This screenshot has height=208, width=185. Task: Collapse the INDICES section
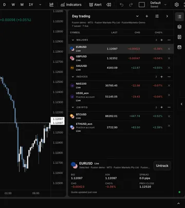(x=73, y=77)
